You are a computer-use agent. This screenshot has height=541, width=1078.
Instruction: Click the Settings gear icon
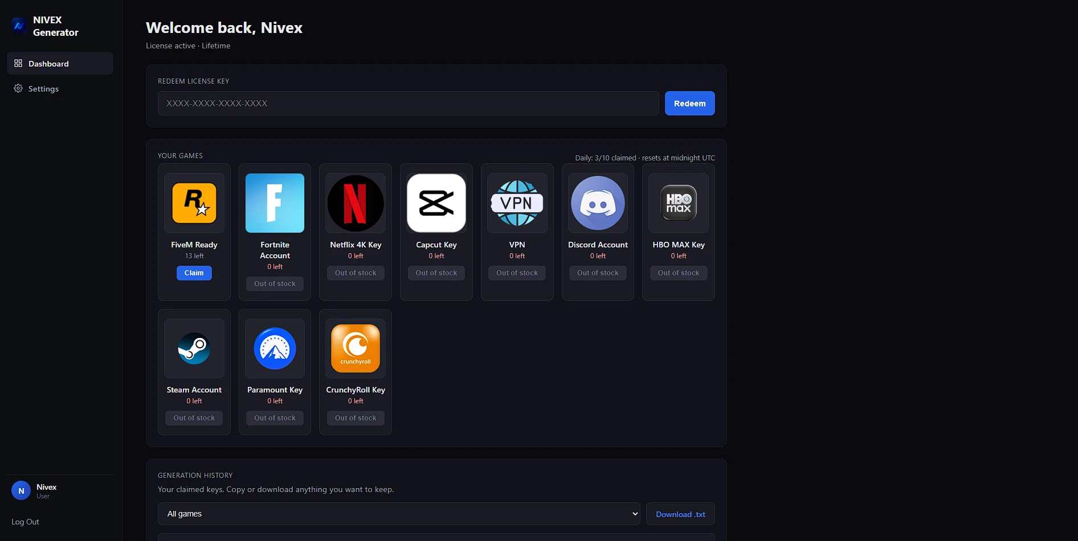point(18,88)
